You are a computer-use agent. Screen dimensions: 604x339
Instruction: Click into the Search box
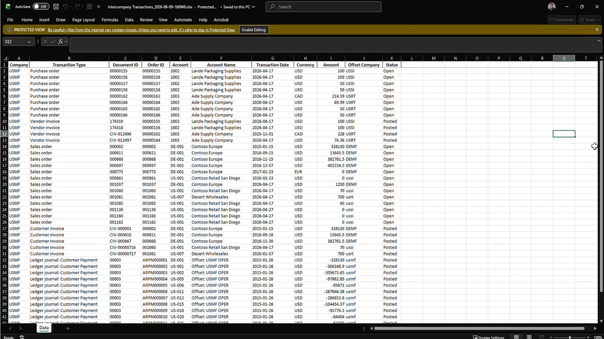coord(323,7)
